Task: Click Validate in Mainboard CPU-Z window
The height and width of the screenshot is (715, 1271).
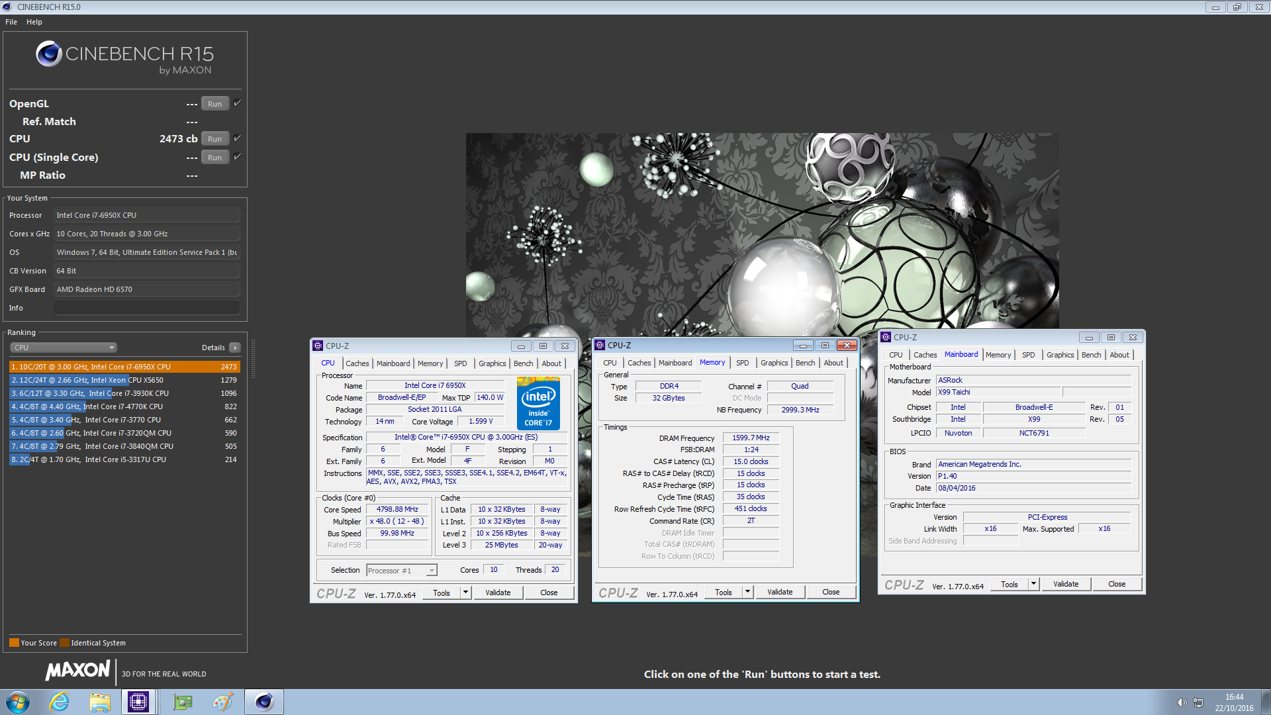Action: [1066, 584]
